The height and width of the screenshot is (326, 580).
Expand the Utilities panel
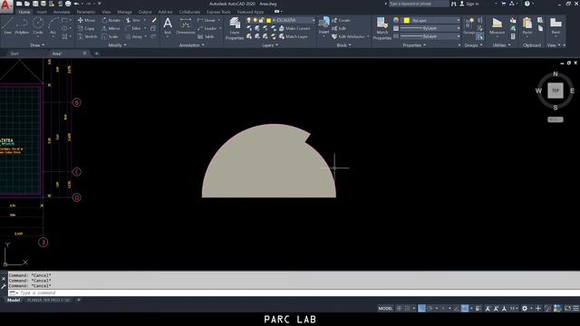501,45
